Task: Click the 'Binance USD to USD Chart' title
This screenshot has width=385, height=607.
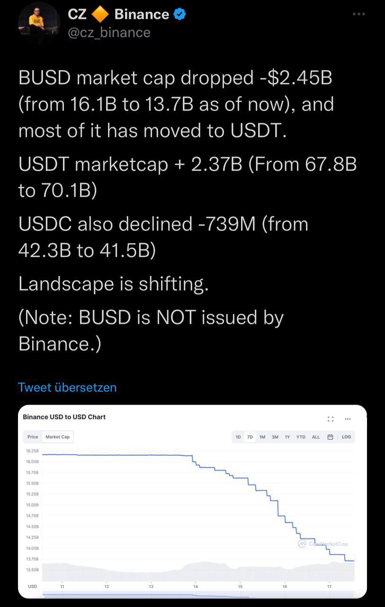Action: pos(64,417)
